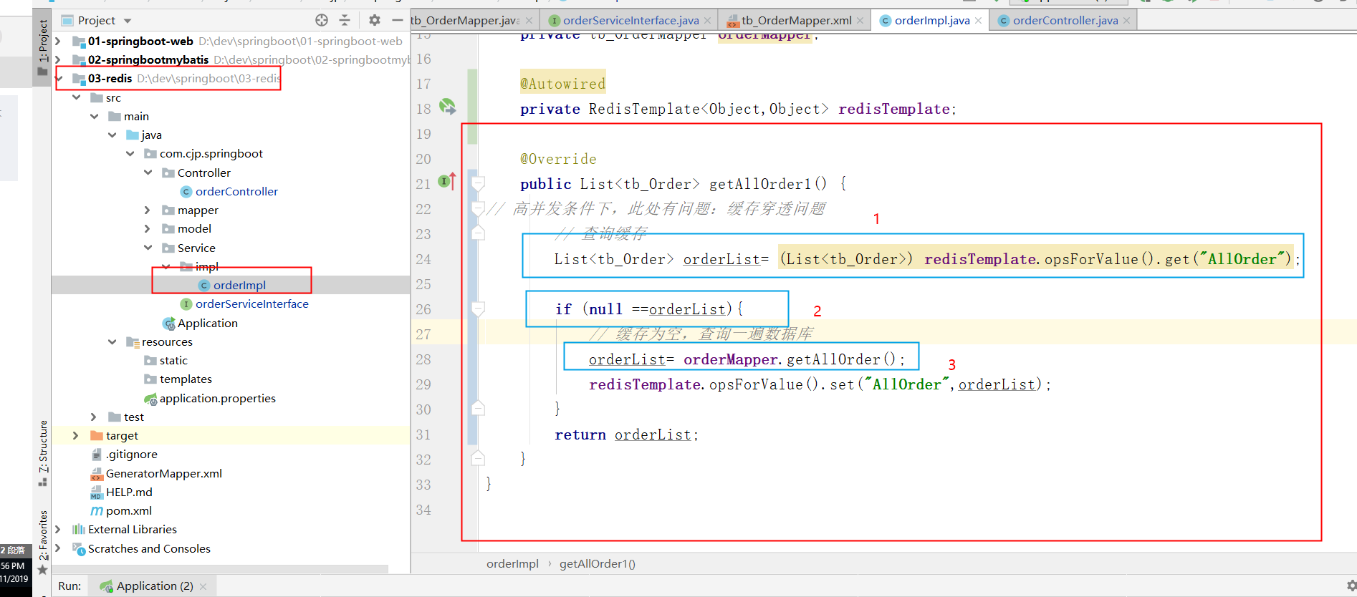The height and width of the screenshot is (597, 1357).
Task: Collapse all nodes in Project panel
Action: click(x=345, y=20)
